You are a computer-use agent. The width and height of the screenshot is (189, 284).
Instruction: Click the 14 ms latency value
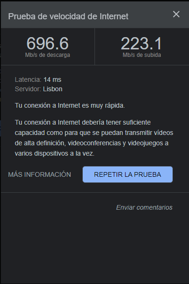point(52,79)
